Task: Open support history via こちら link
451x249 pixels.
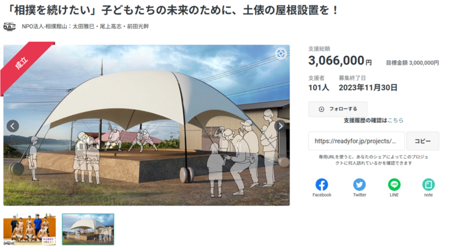Action: click(395, 121)
